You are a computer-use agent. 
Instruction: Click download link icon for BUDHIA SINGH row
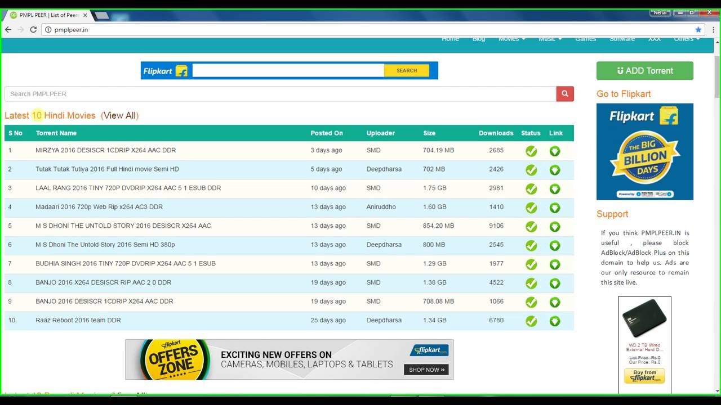[x=555, y=264]
